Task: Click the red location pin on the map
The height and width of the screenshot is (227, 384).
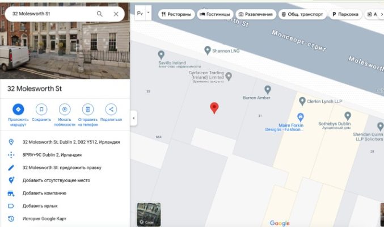Action: click(x=214, y=107)
